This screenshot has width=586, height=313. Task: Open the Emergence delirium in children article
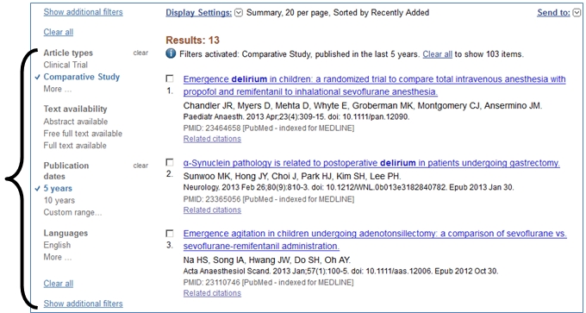(375, 85)
